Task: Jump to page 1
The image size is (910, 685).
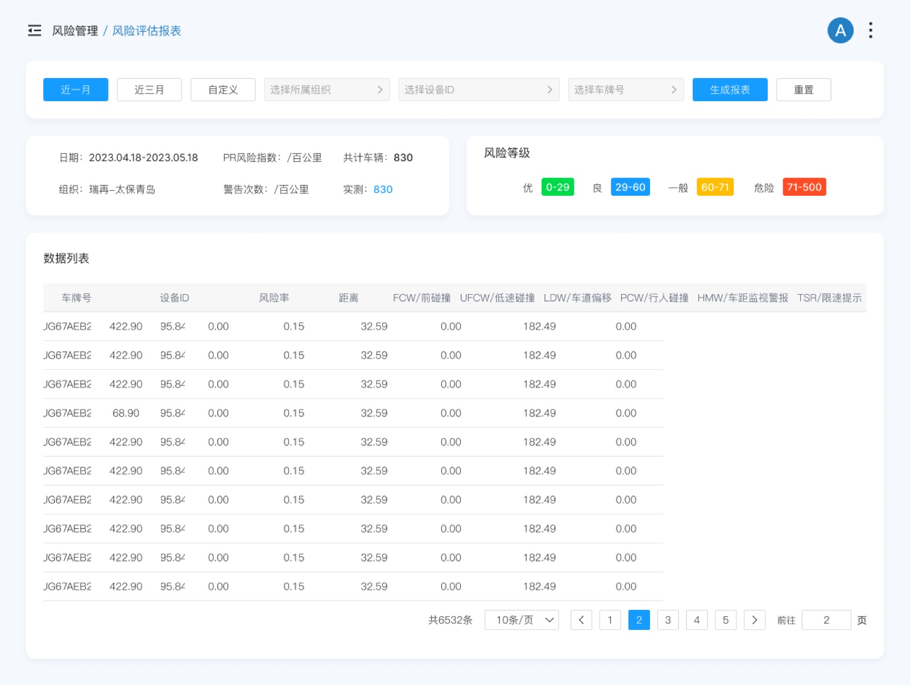Action: (610, 620)
